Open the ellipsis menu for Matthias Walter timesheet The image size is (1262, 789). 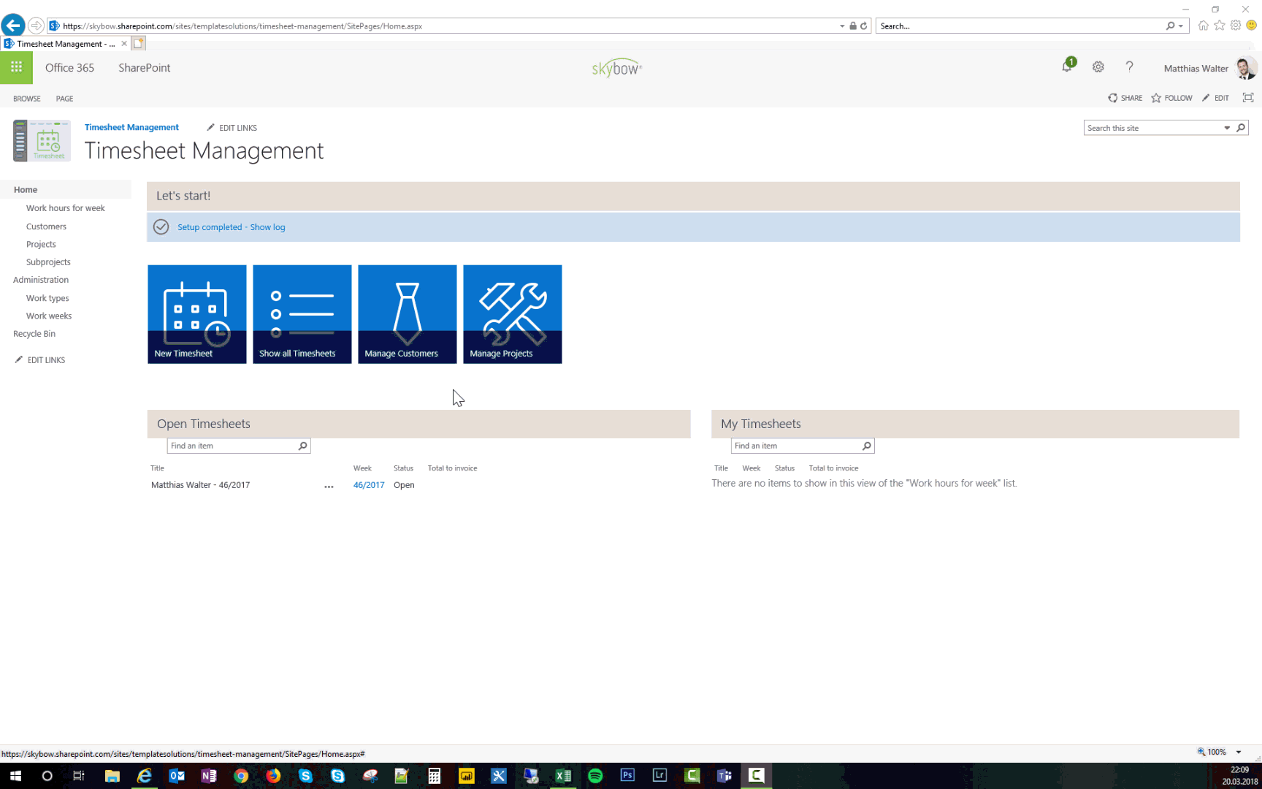coord(329,486)
